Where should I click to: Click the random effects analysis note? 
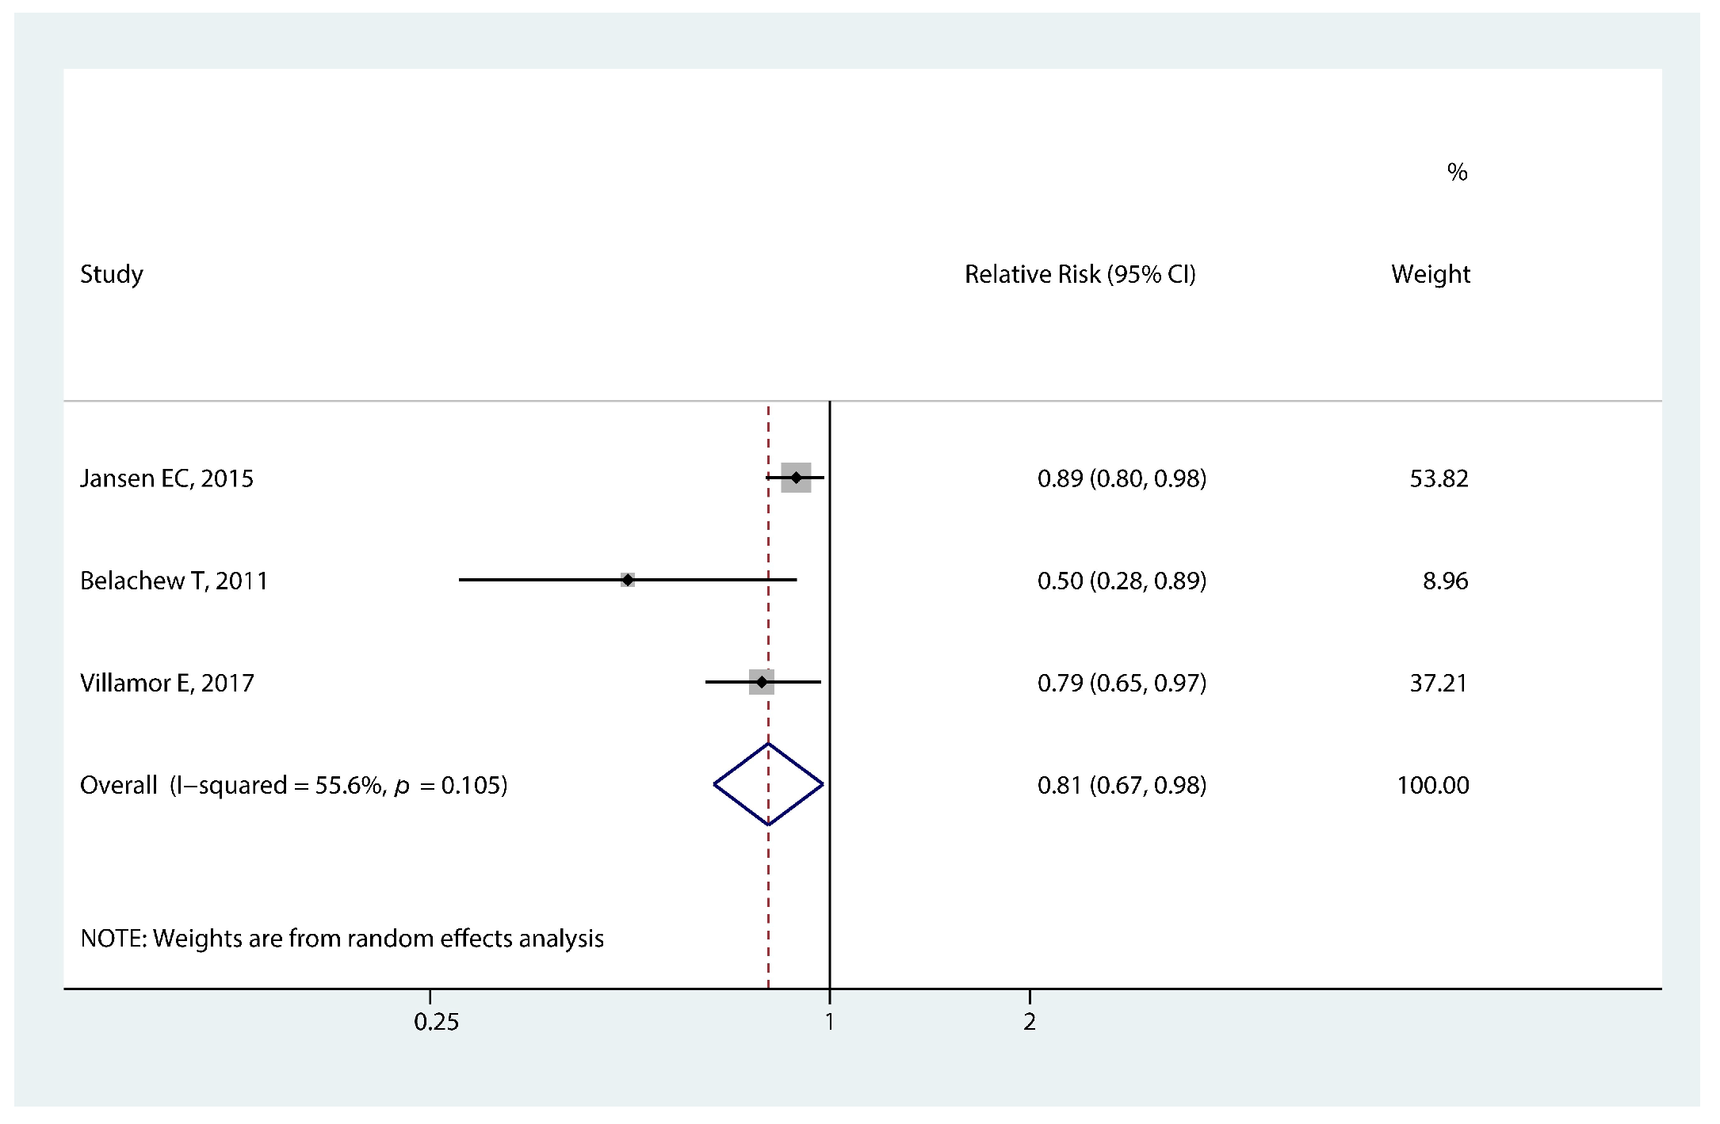tap(342, 938)
